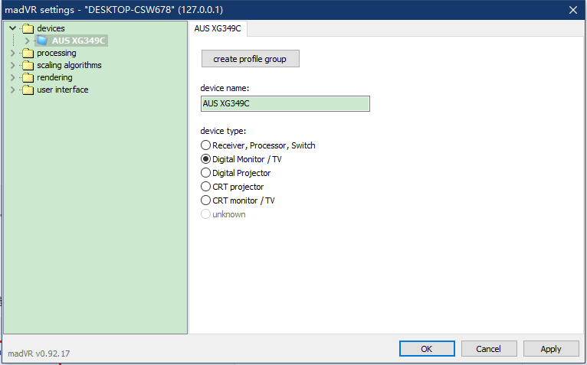Expand the processing tree node
Image resolution: width=587 pixels, height=365 pixels.
click(13, 53)
